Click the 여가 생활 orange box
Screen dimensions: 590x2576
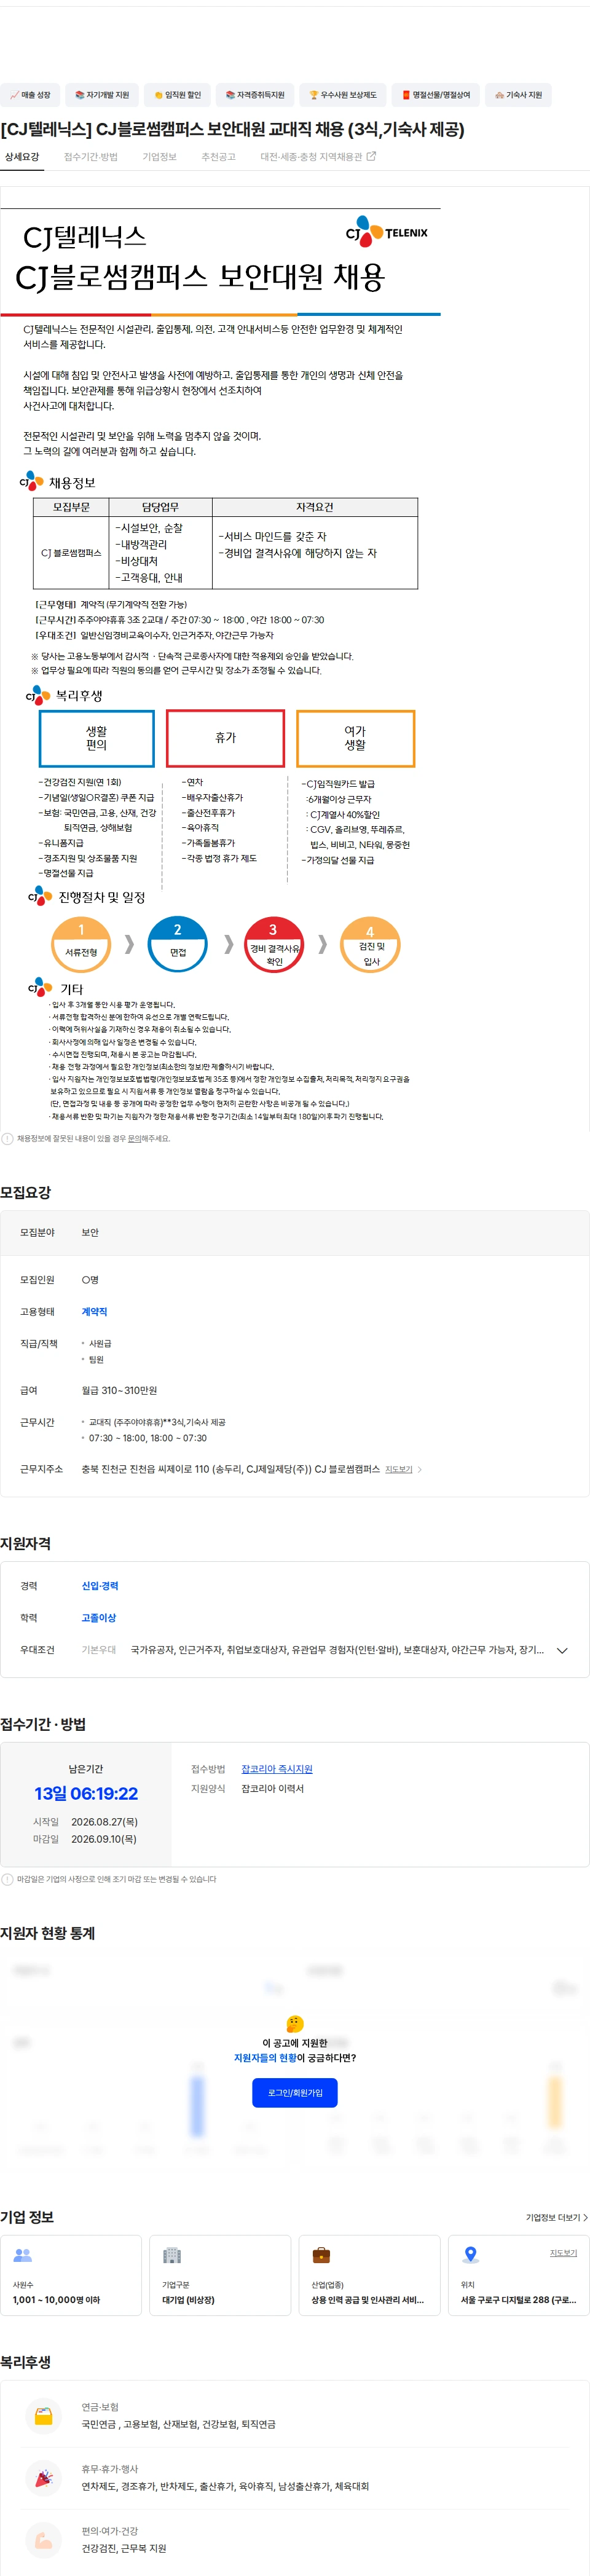click(x=355, y=739)
